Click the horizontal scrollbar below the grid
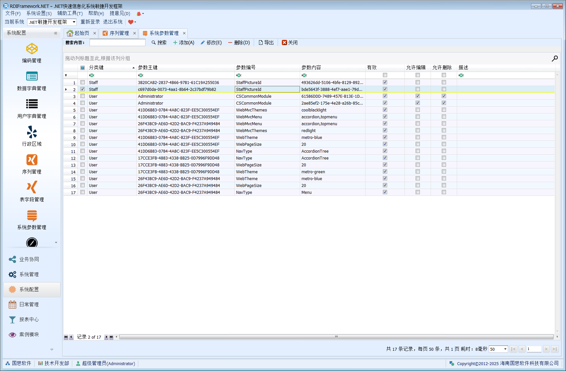This screenshot has width=566, height=371. pos(336,337)
